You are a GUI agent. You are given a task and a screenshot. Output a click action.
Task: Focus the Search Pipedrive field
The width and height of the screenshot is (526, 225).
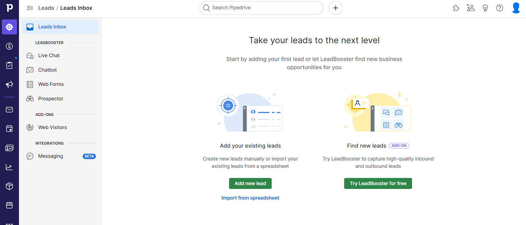click(x=261, y=8)
